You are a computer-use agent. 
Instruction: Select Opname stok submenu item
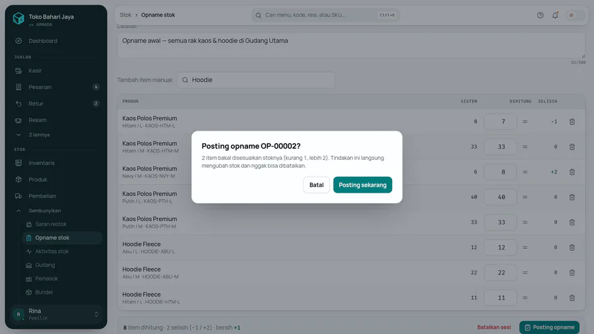tap(63, 238)
